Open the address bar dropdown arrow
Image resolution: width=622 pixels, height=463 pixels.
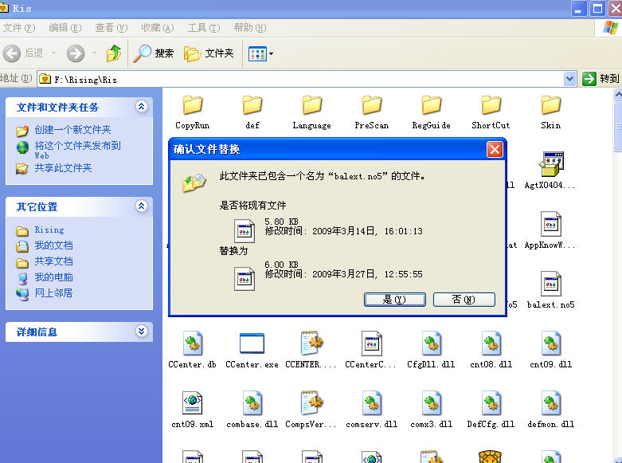pyautogui.click(x=569, y=79)
